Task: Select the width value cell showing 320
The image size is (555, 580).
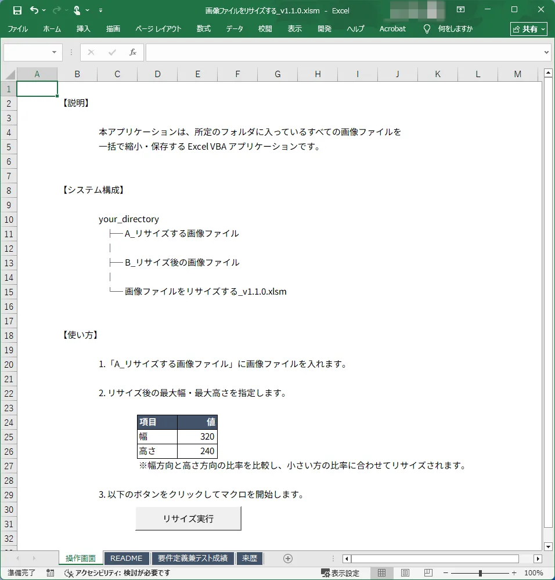Action: (x=197, y=437)
